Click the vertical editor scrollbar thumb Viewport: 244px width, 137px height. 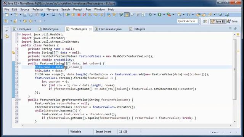point(235,69)
